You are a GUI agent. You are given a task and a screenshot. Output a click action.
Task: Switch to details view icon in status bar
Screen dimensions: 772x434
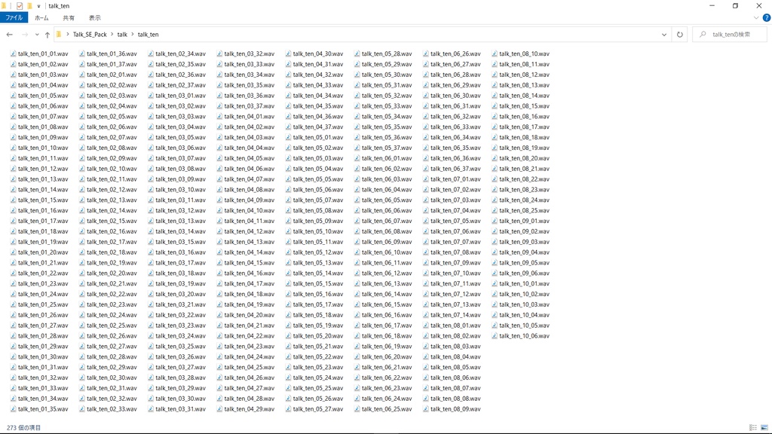coord(753,428)
